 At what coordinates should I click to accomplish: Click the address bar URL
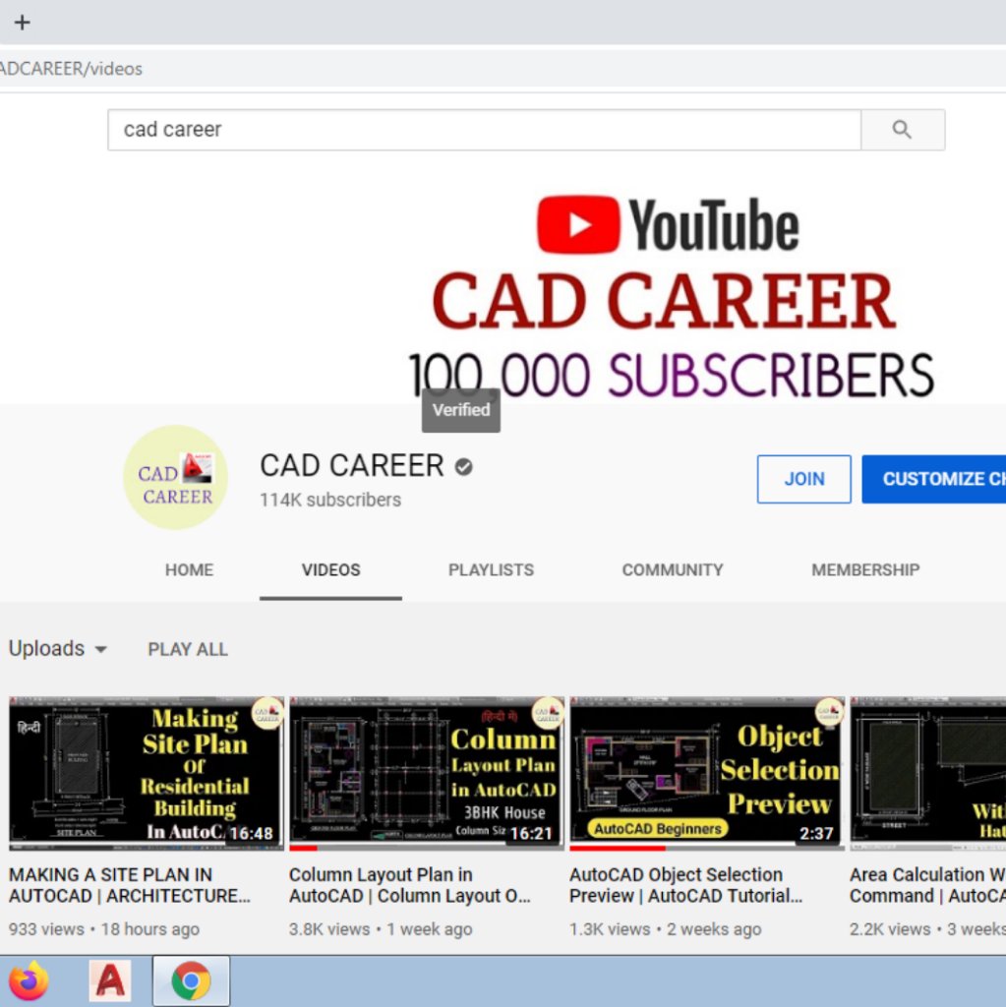coord(71,69)
